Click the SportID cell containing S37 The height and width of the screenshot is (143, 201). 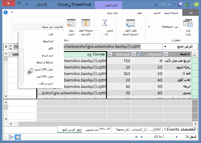click(x=119, y=61)
